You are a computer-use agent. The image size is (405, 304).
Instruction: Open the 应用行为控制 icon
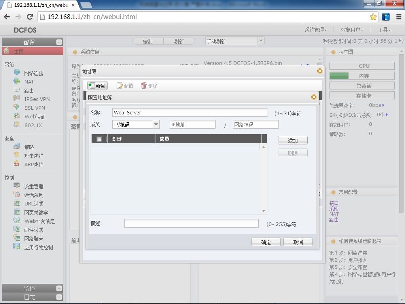(17, 247)
